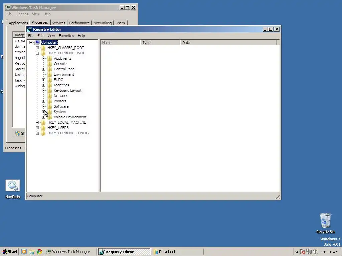Click the Action Center flag tray icon
Viewport: 342px width, 256px height.
click(x=302, y=252)
